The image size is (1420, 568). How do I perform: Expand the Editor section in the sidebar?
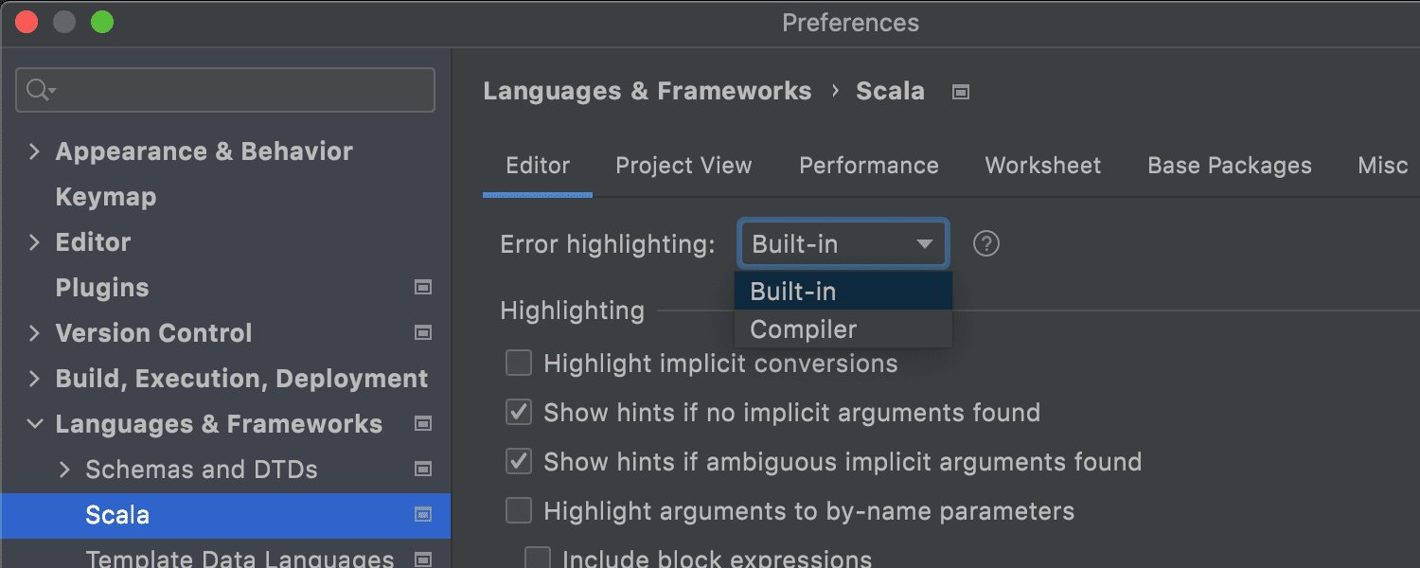(x=35, y=242)
